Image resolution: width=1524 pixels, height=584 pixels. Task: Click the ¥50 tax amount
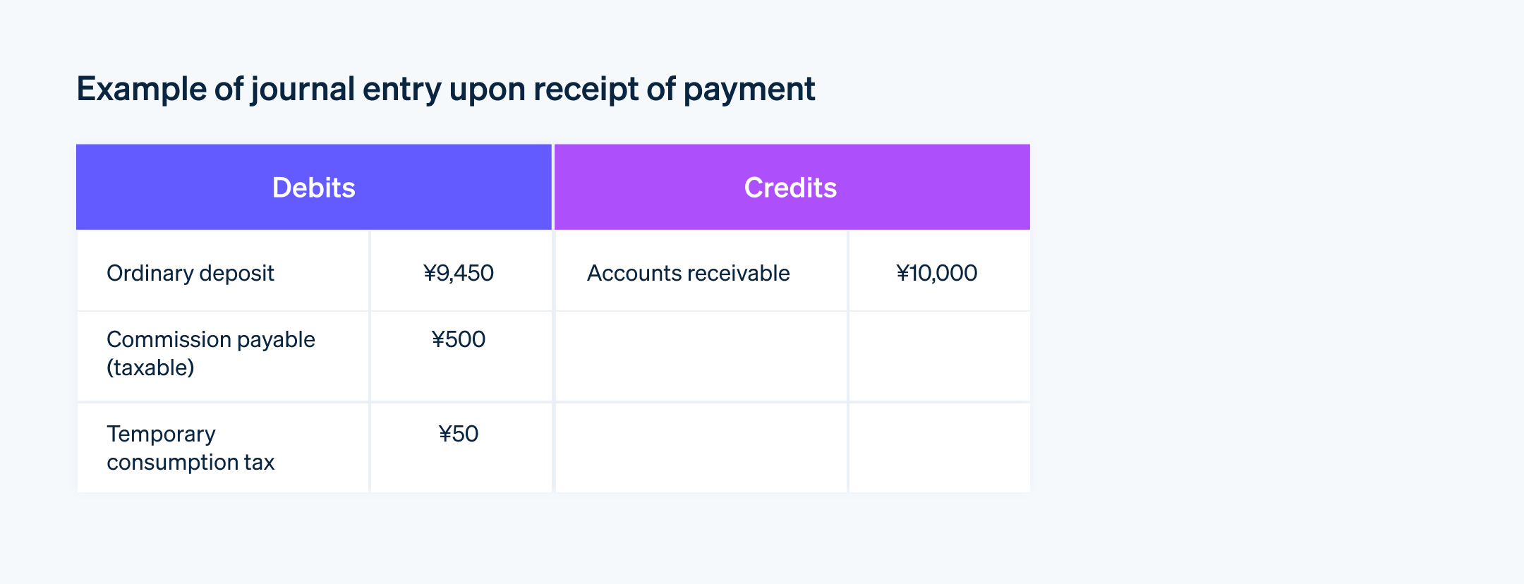click(x=459, y=434)
